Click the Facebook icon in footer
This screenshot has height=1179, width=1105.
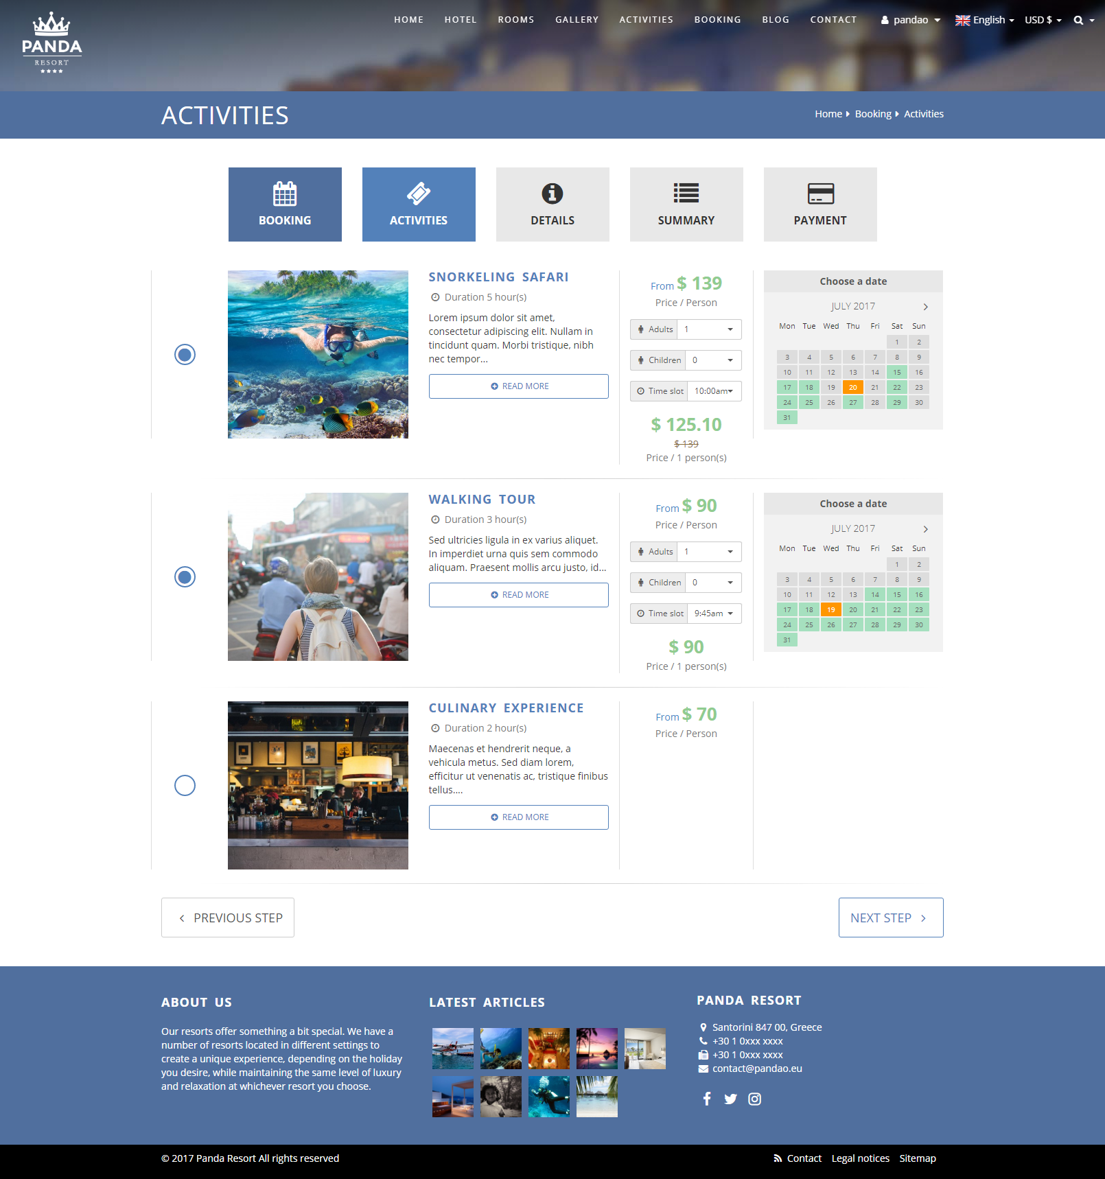pos(707,1099)
